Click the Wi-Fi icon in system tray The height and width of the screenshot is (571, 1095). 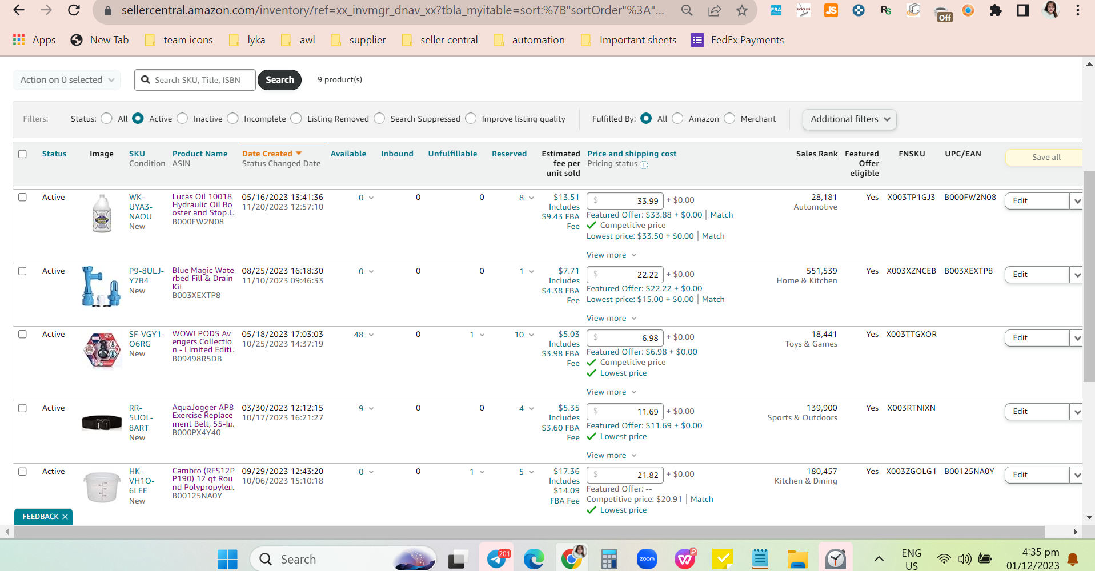pos(944,559)
